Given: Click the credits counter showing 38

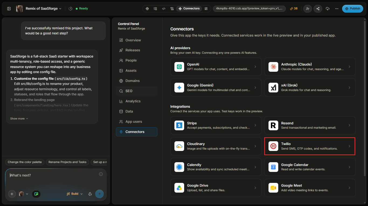Looking at the screenshot, I should click(x=294, y=9).
